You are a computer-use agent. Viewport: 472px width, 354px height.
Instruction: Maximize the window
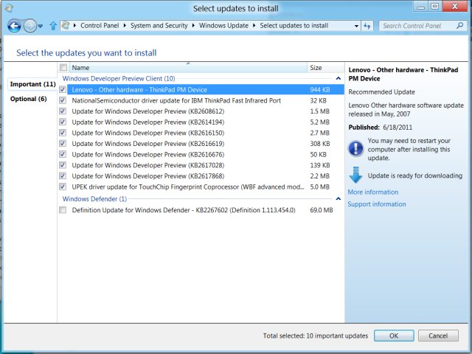435,7
